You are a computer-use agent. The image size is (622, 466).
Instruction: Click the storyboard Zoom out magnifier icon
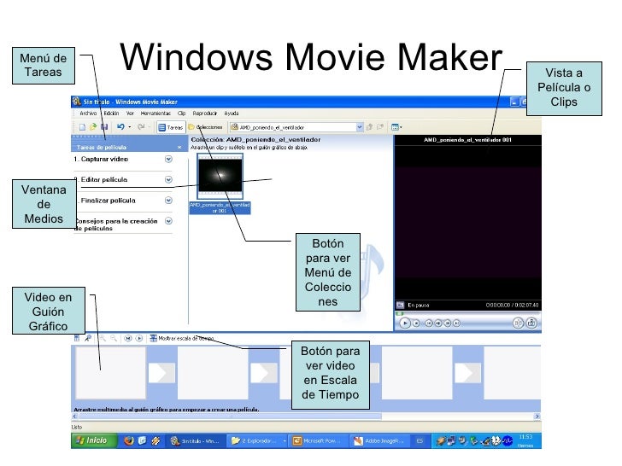114,338
